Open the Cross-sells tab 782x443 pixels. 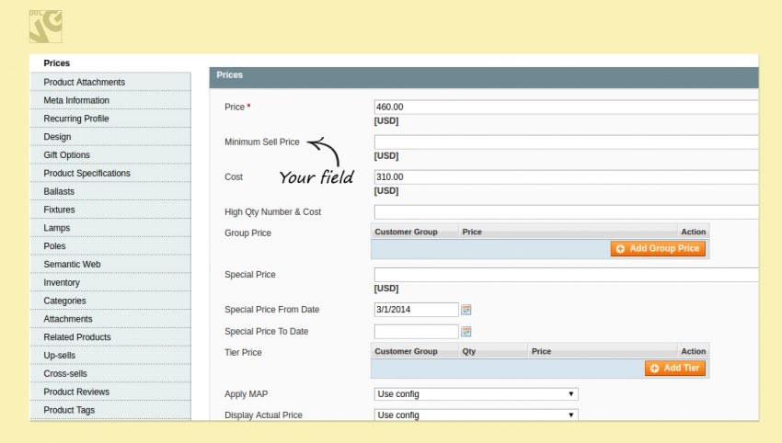[110, 374]
